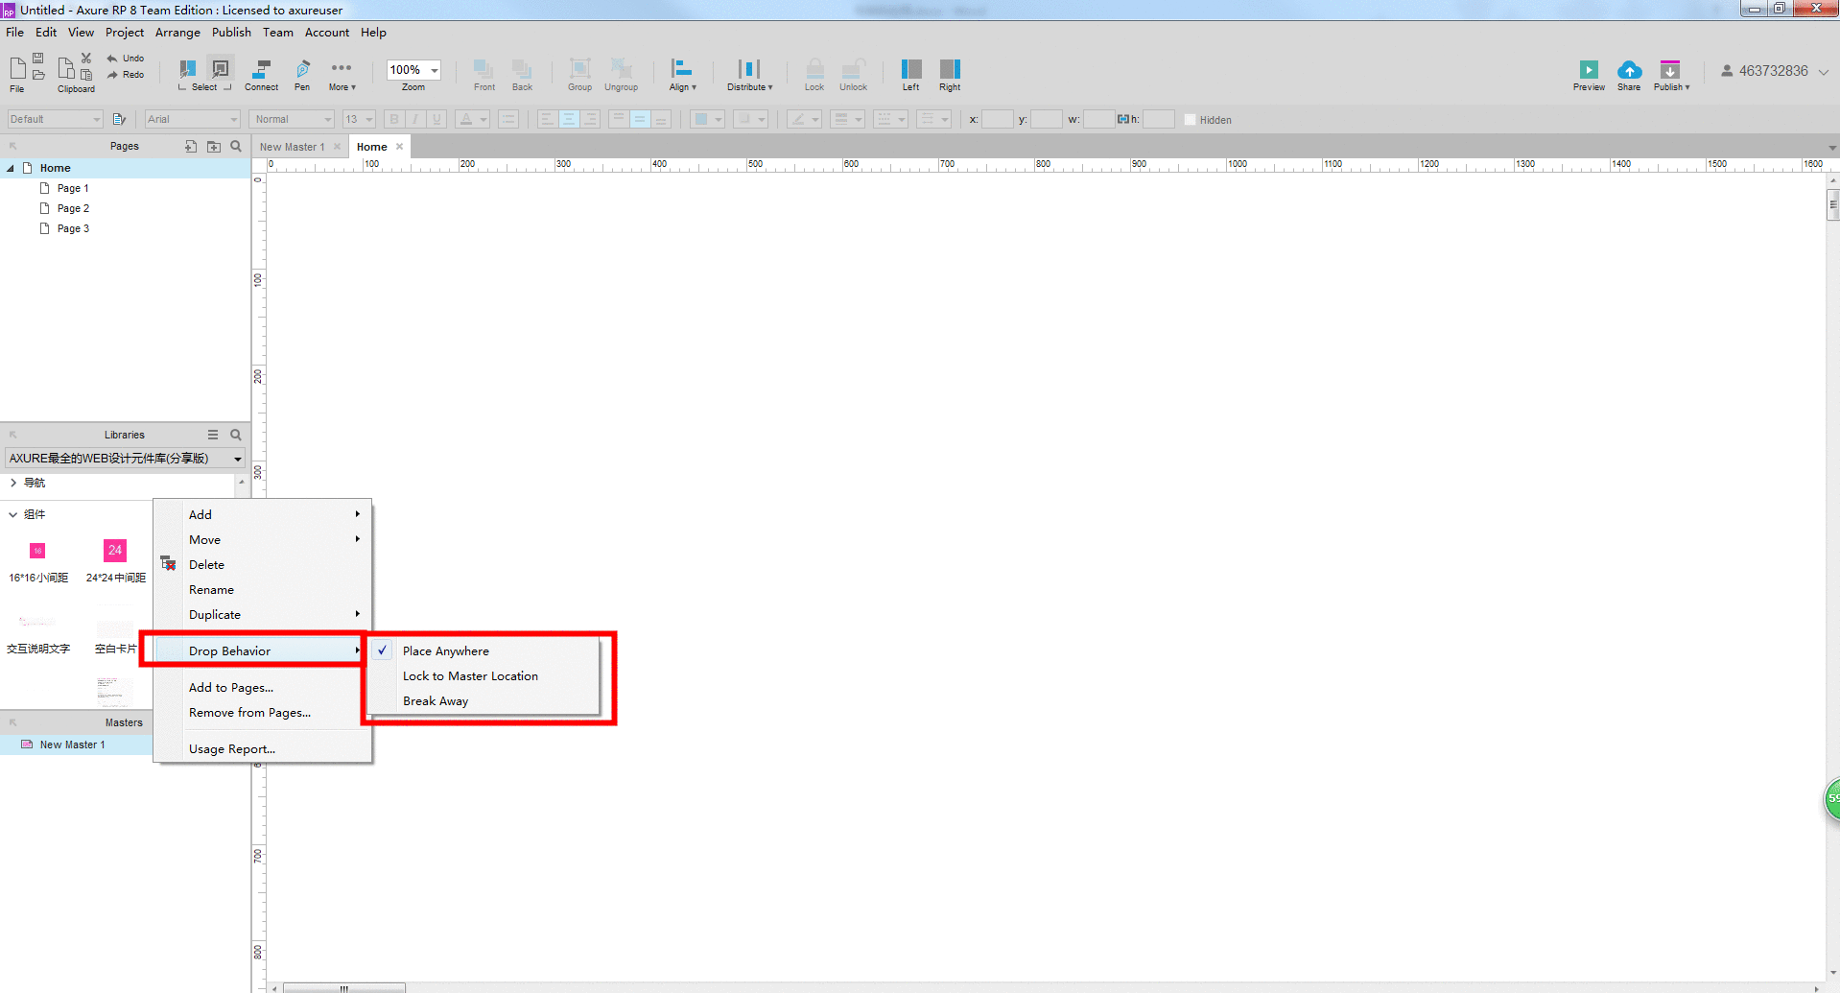Toggle the lock aspect ratio icon
The height and width of the screenshot is (993, 1840).
click(x=1122, y=119)
